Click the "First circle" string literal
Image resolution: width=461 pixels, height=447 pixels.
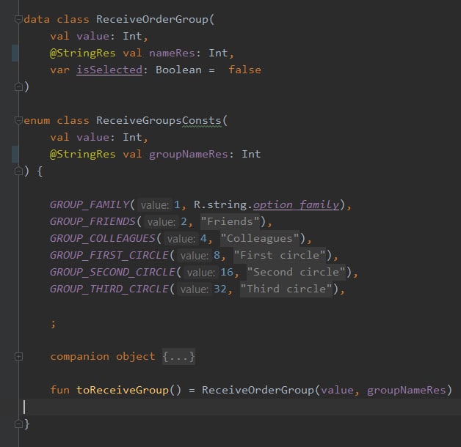coord(280,255)
